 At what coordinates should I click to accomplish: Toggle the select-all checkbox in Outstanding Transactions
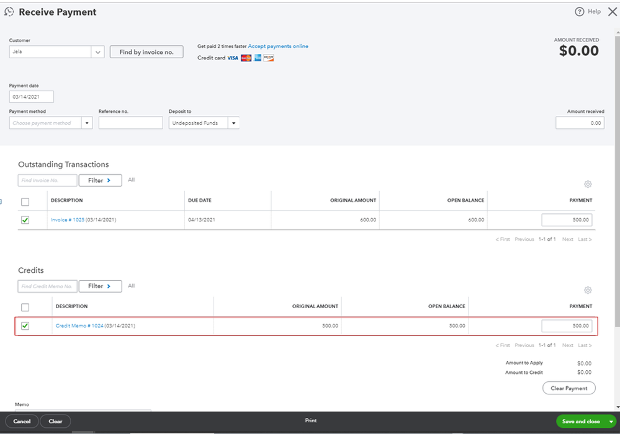tap(25, 202)
